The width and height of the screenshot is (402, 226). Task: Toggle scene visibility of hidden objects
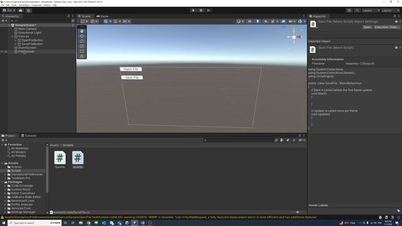(x=283, y=21)
